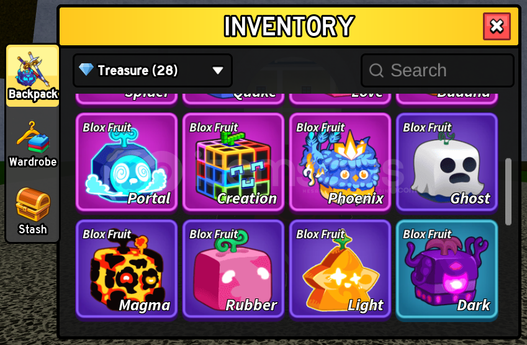The image size is (527, 345).
Task: Pick the Ghost Blox Fruit
Action: [447, 163]
